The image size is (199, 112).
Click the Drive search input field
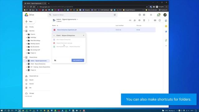82,15
